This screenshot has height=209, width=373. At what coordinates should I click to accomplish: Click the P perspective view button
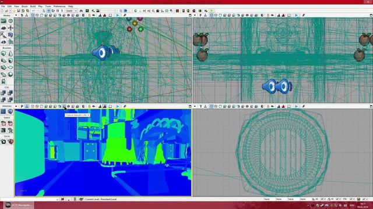22,106
